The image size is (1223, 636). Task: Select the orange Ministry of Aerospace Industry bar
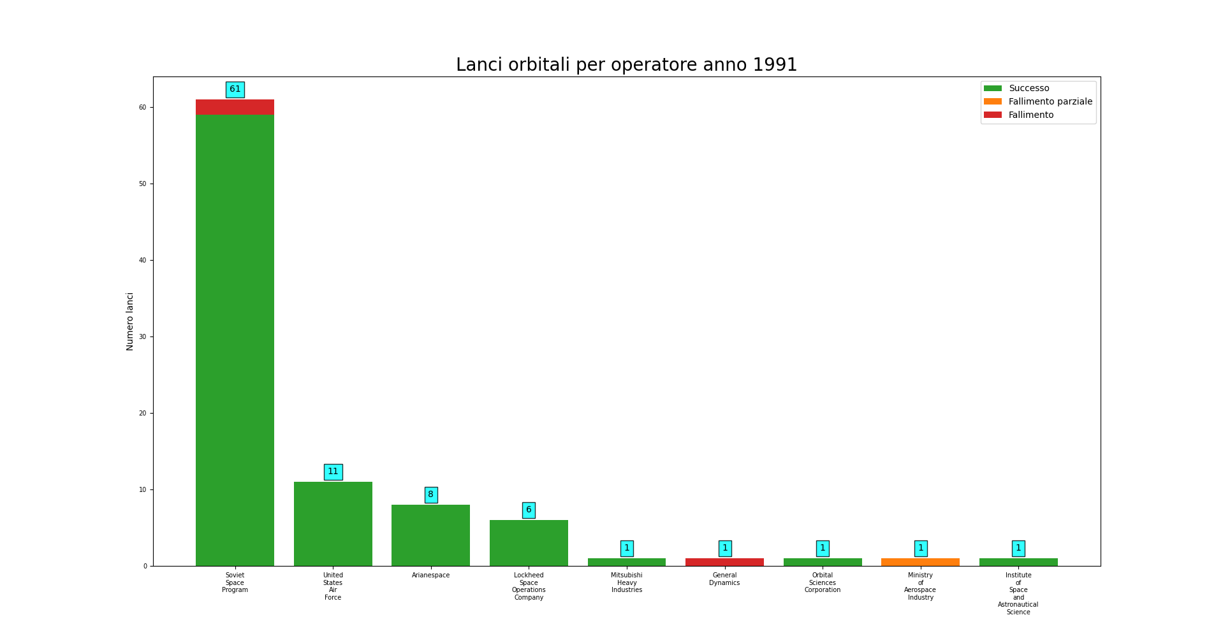(x=920, y=562)
